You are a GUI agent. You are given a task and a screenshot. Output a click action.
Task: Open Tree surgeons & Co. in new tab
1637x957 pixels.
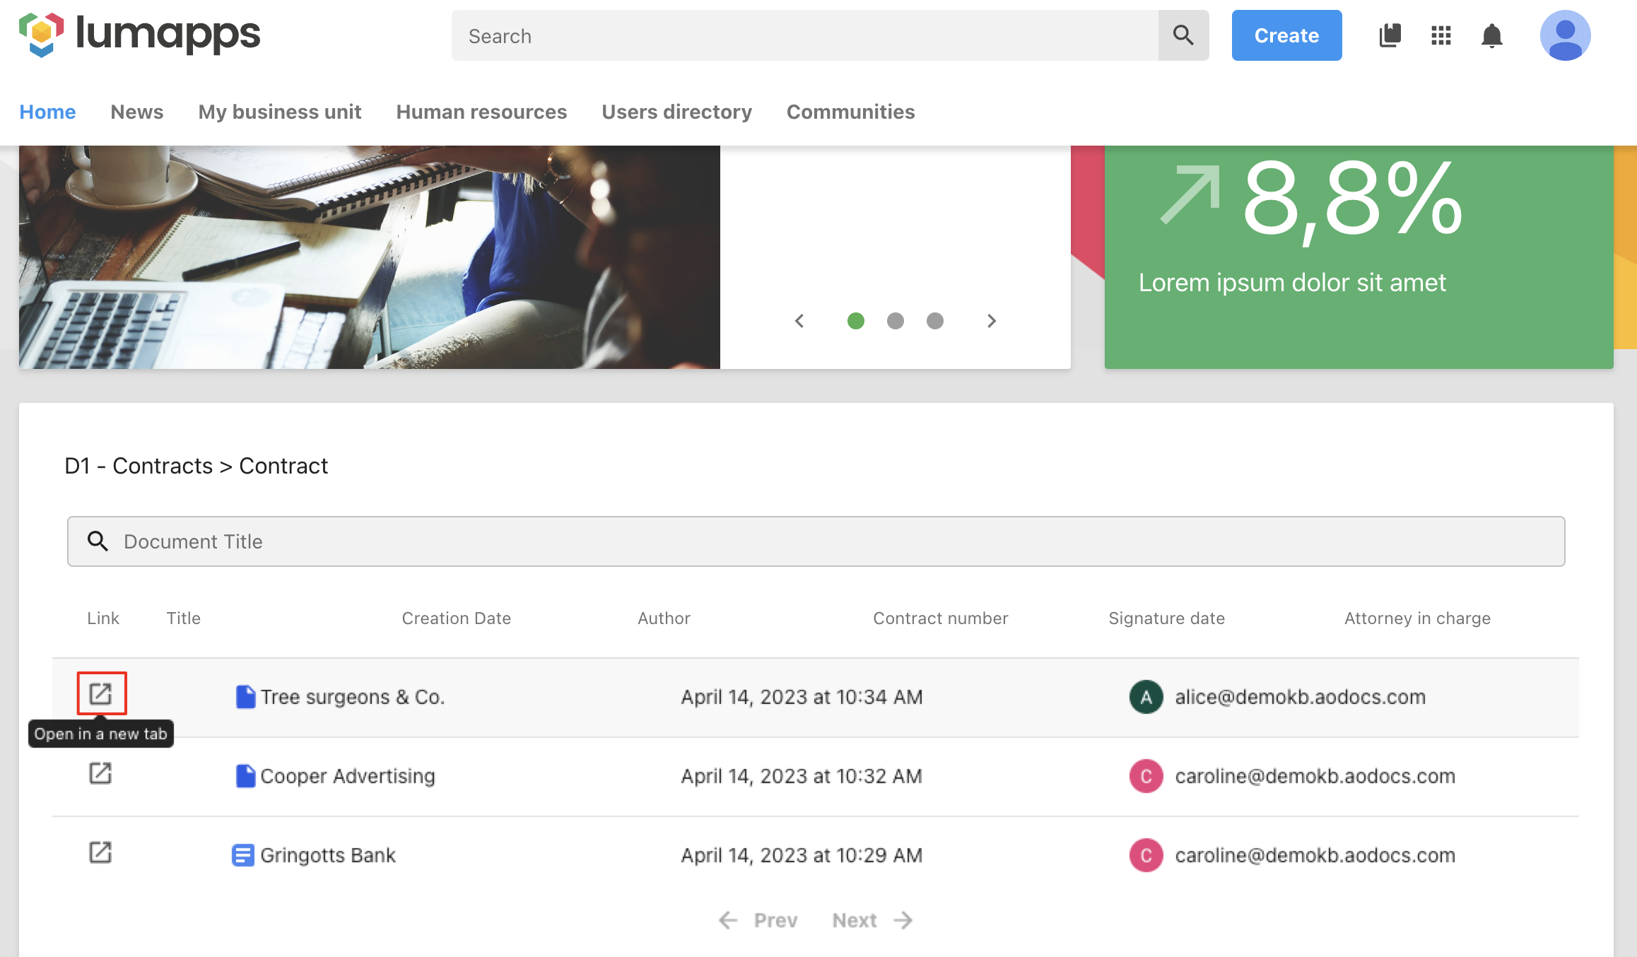(x=101, y=693)
